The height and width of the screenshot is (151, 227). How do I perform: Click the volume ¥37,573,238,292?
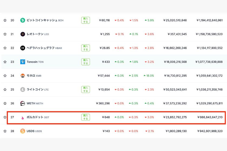pos(175,103)
